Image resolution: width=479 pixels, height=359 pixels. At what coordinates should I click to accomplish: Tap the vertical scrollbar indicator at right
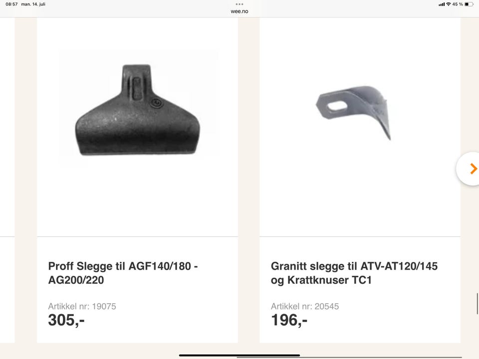(477, 304)
